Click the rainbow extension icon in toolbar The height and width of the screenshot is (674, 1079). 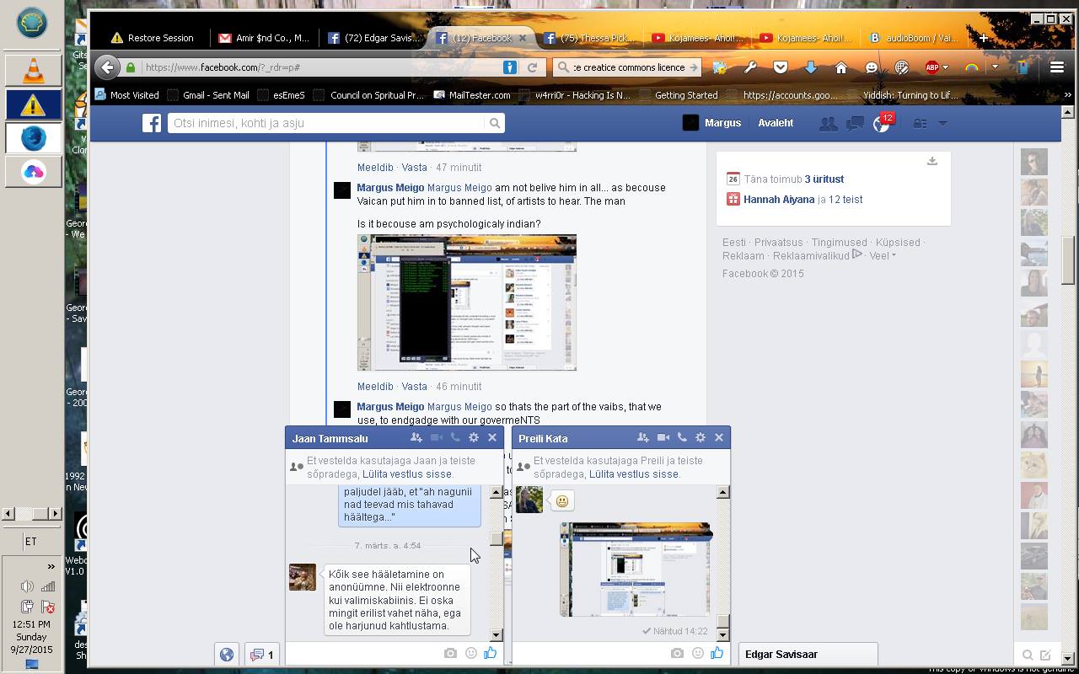[x=971, y=67]
